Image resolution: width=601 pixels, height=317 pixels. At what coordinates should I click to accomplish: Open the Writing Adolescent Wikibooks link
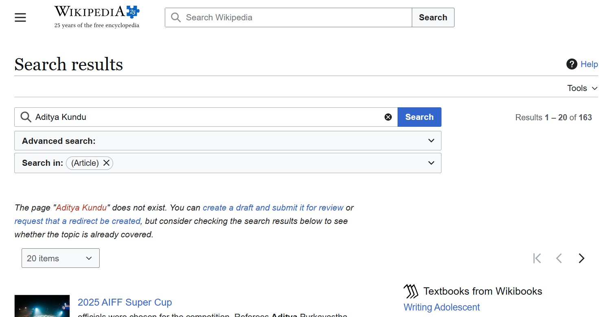441,307
